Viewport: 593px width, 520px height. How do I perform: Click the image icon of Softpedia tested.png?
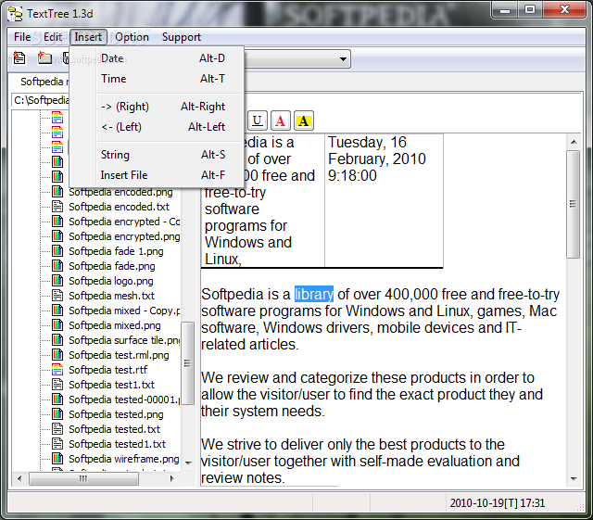[x=57, y=413]
